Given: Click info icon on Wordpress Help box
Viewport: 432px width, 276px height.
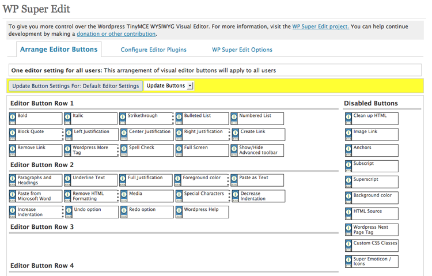Looking at the screenshot, I should tap(179, 211).
